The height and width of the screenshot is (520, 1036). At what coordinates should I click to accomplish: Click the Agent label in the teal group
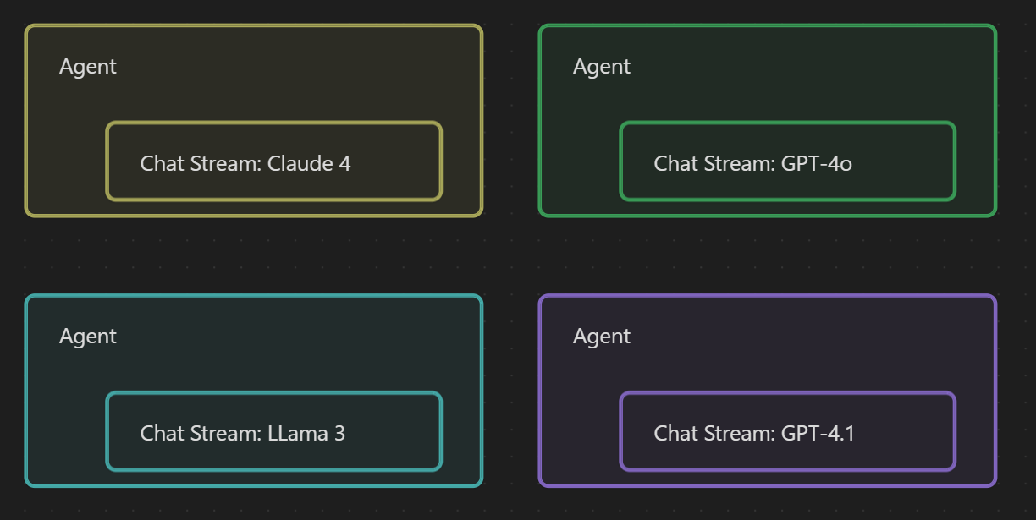pyautogui.click(x=88, y=337)
